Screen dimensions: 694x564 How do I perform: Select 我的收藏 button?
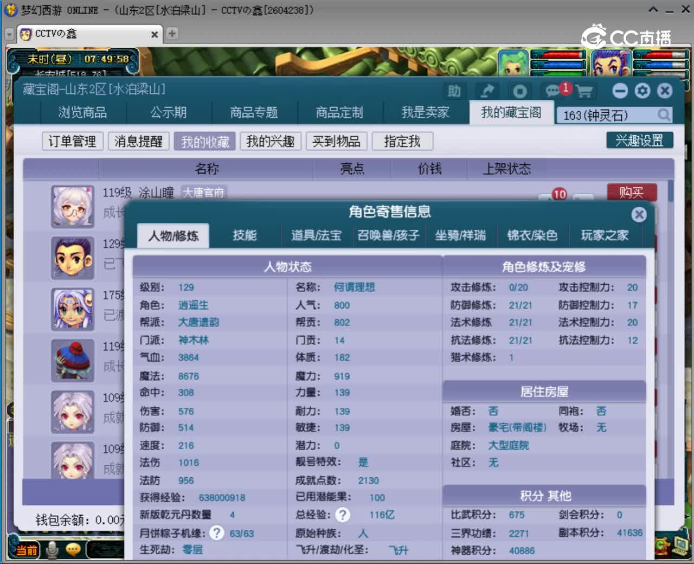(x=205, y=142)
